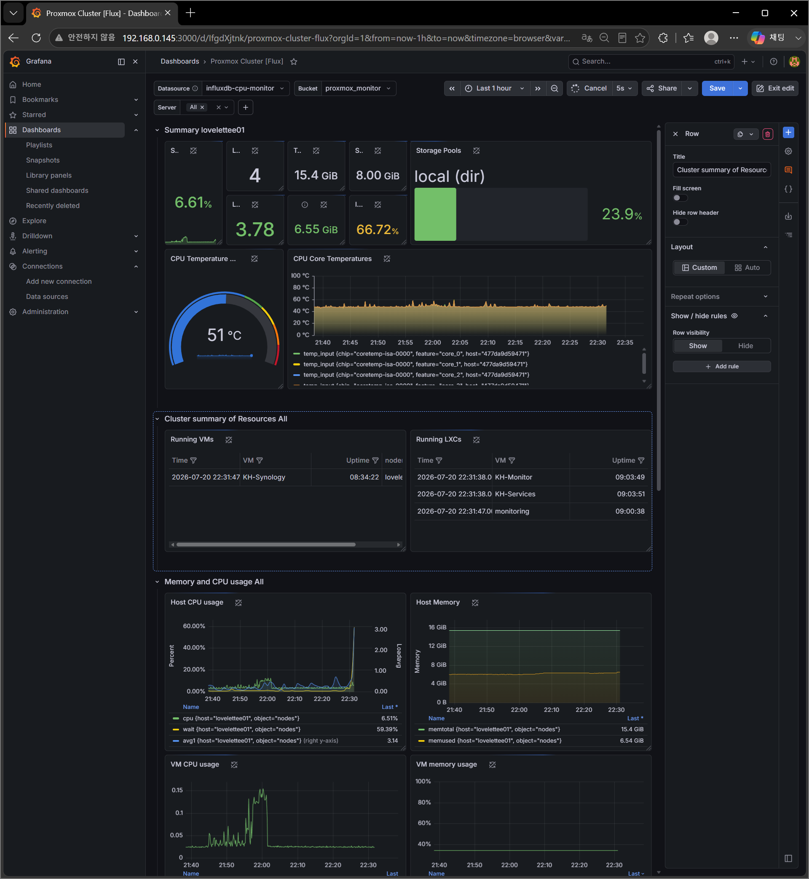Toggle the Hide row header switch

[x=680, y=222]
